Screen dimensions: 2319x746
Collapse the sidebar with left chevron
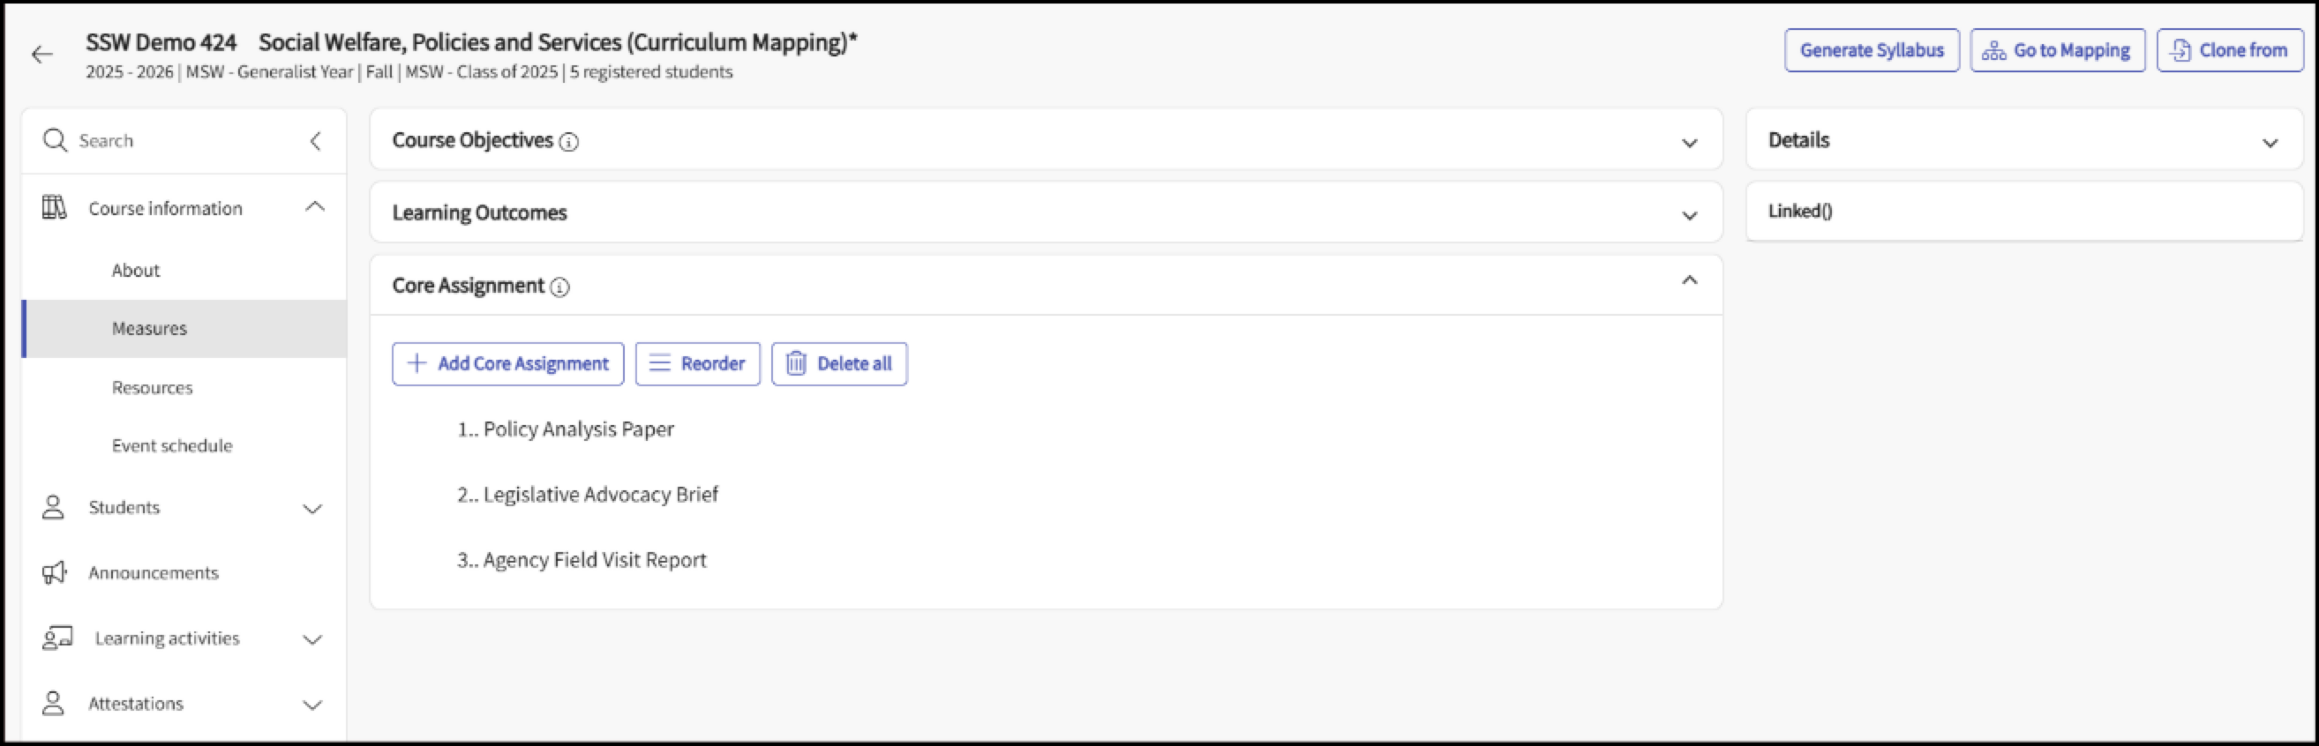point(315,140)
